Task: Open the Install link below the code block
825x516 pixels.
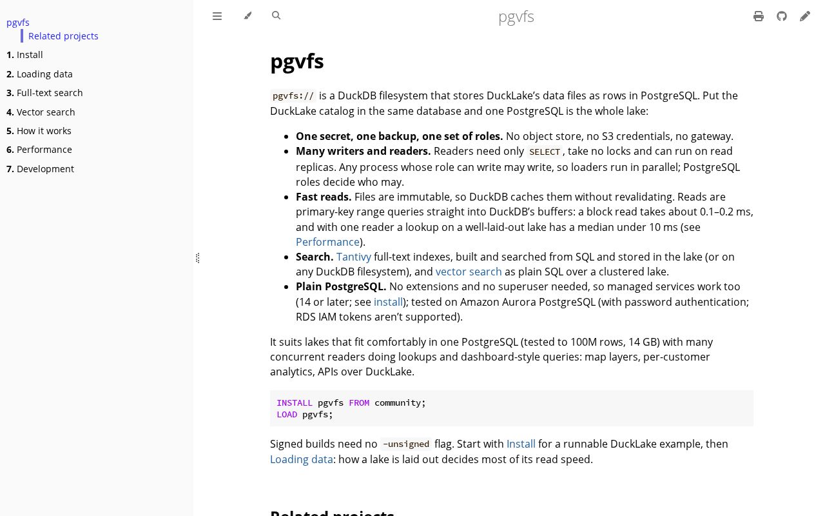Action: coord(521,444)
